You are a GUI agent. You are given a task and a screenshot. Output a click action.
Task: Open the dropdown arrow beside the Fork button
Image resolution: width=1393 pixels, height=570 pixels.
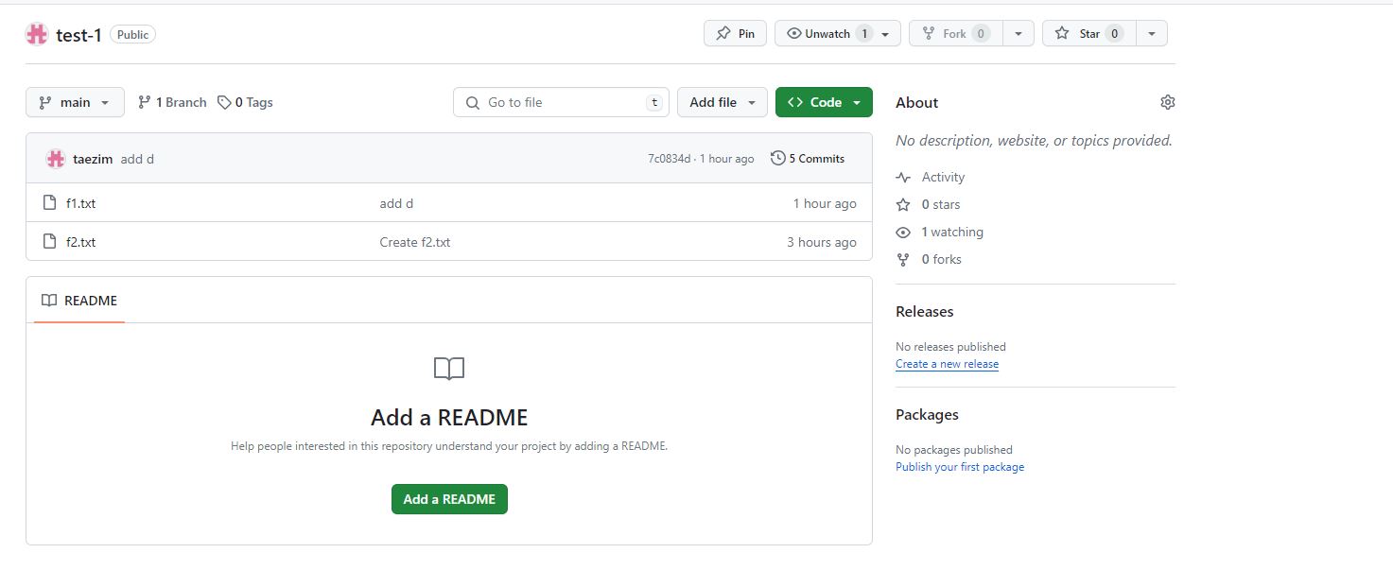point(1018,33)
